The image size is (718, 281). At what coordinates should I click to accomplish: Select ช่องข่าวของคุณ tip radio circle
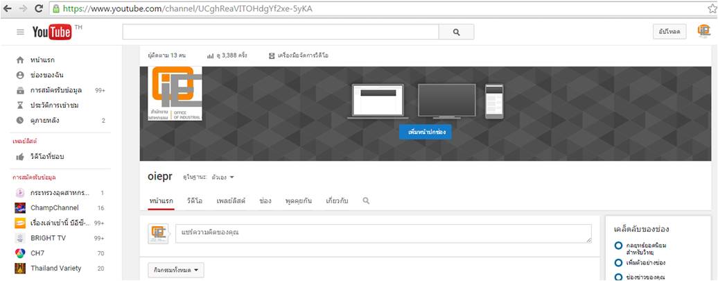pos(619,277)
